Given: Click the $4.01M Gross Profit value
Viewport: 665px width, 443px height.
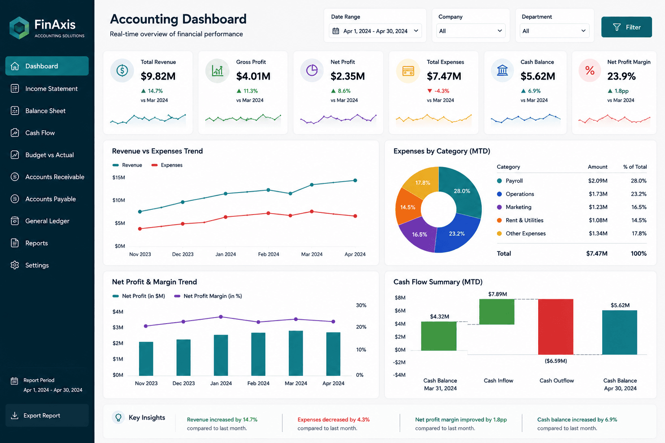Looking at the screenshot, I should [253, 76].
